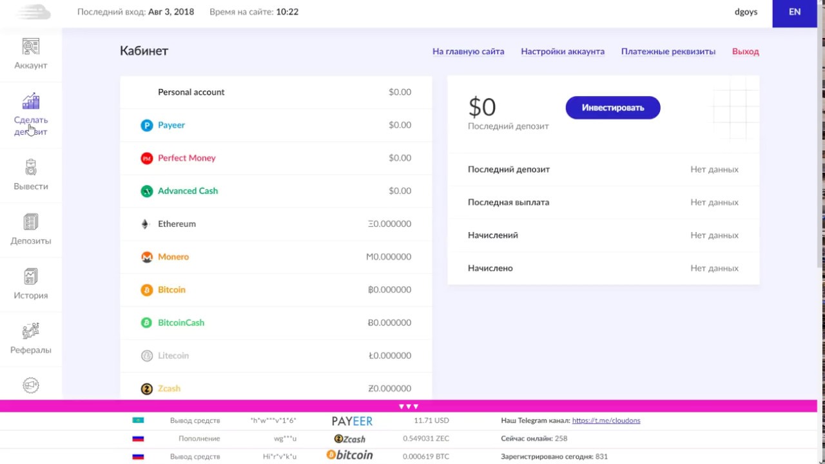Click Personal account row label

191,92
